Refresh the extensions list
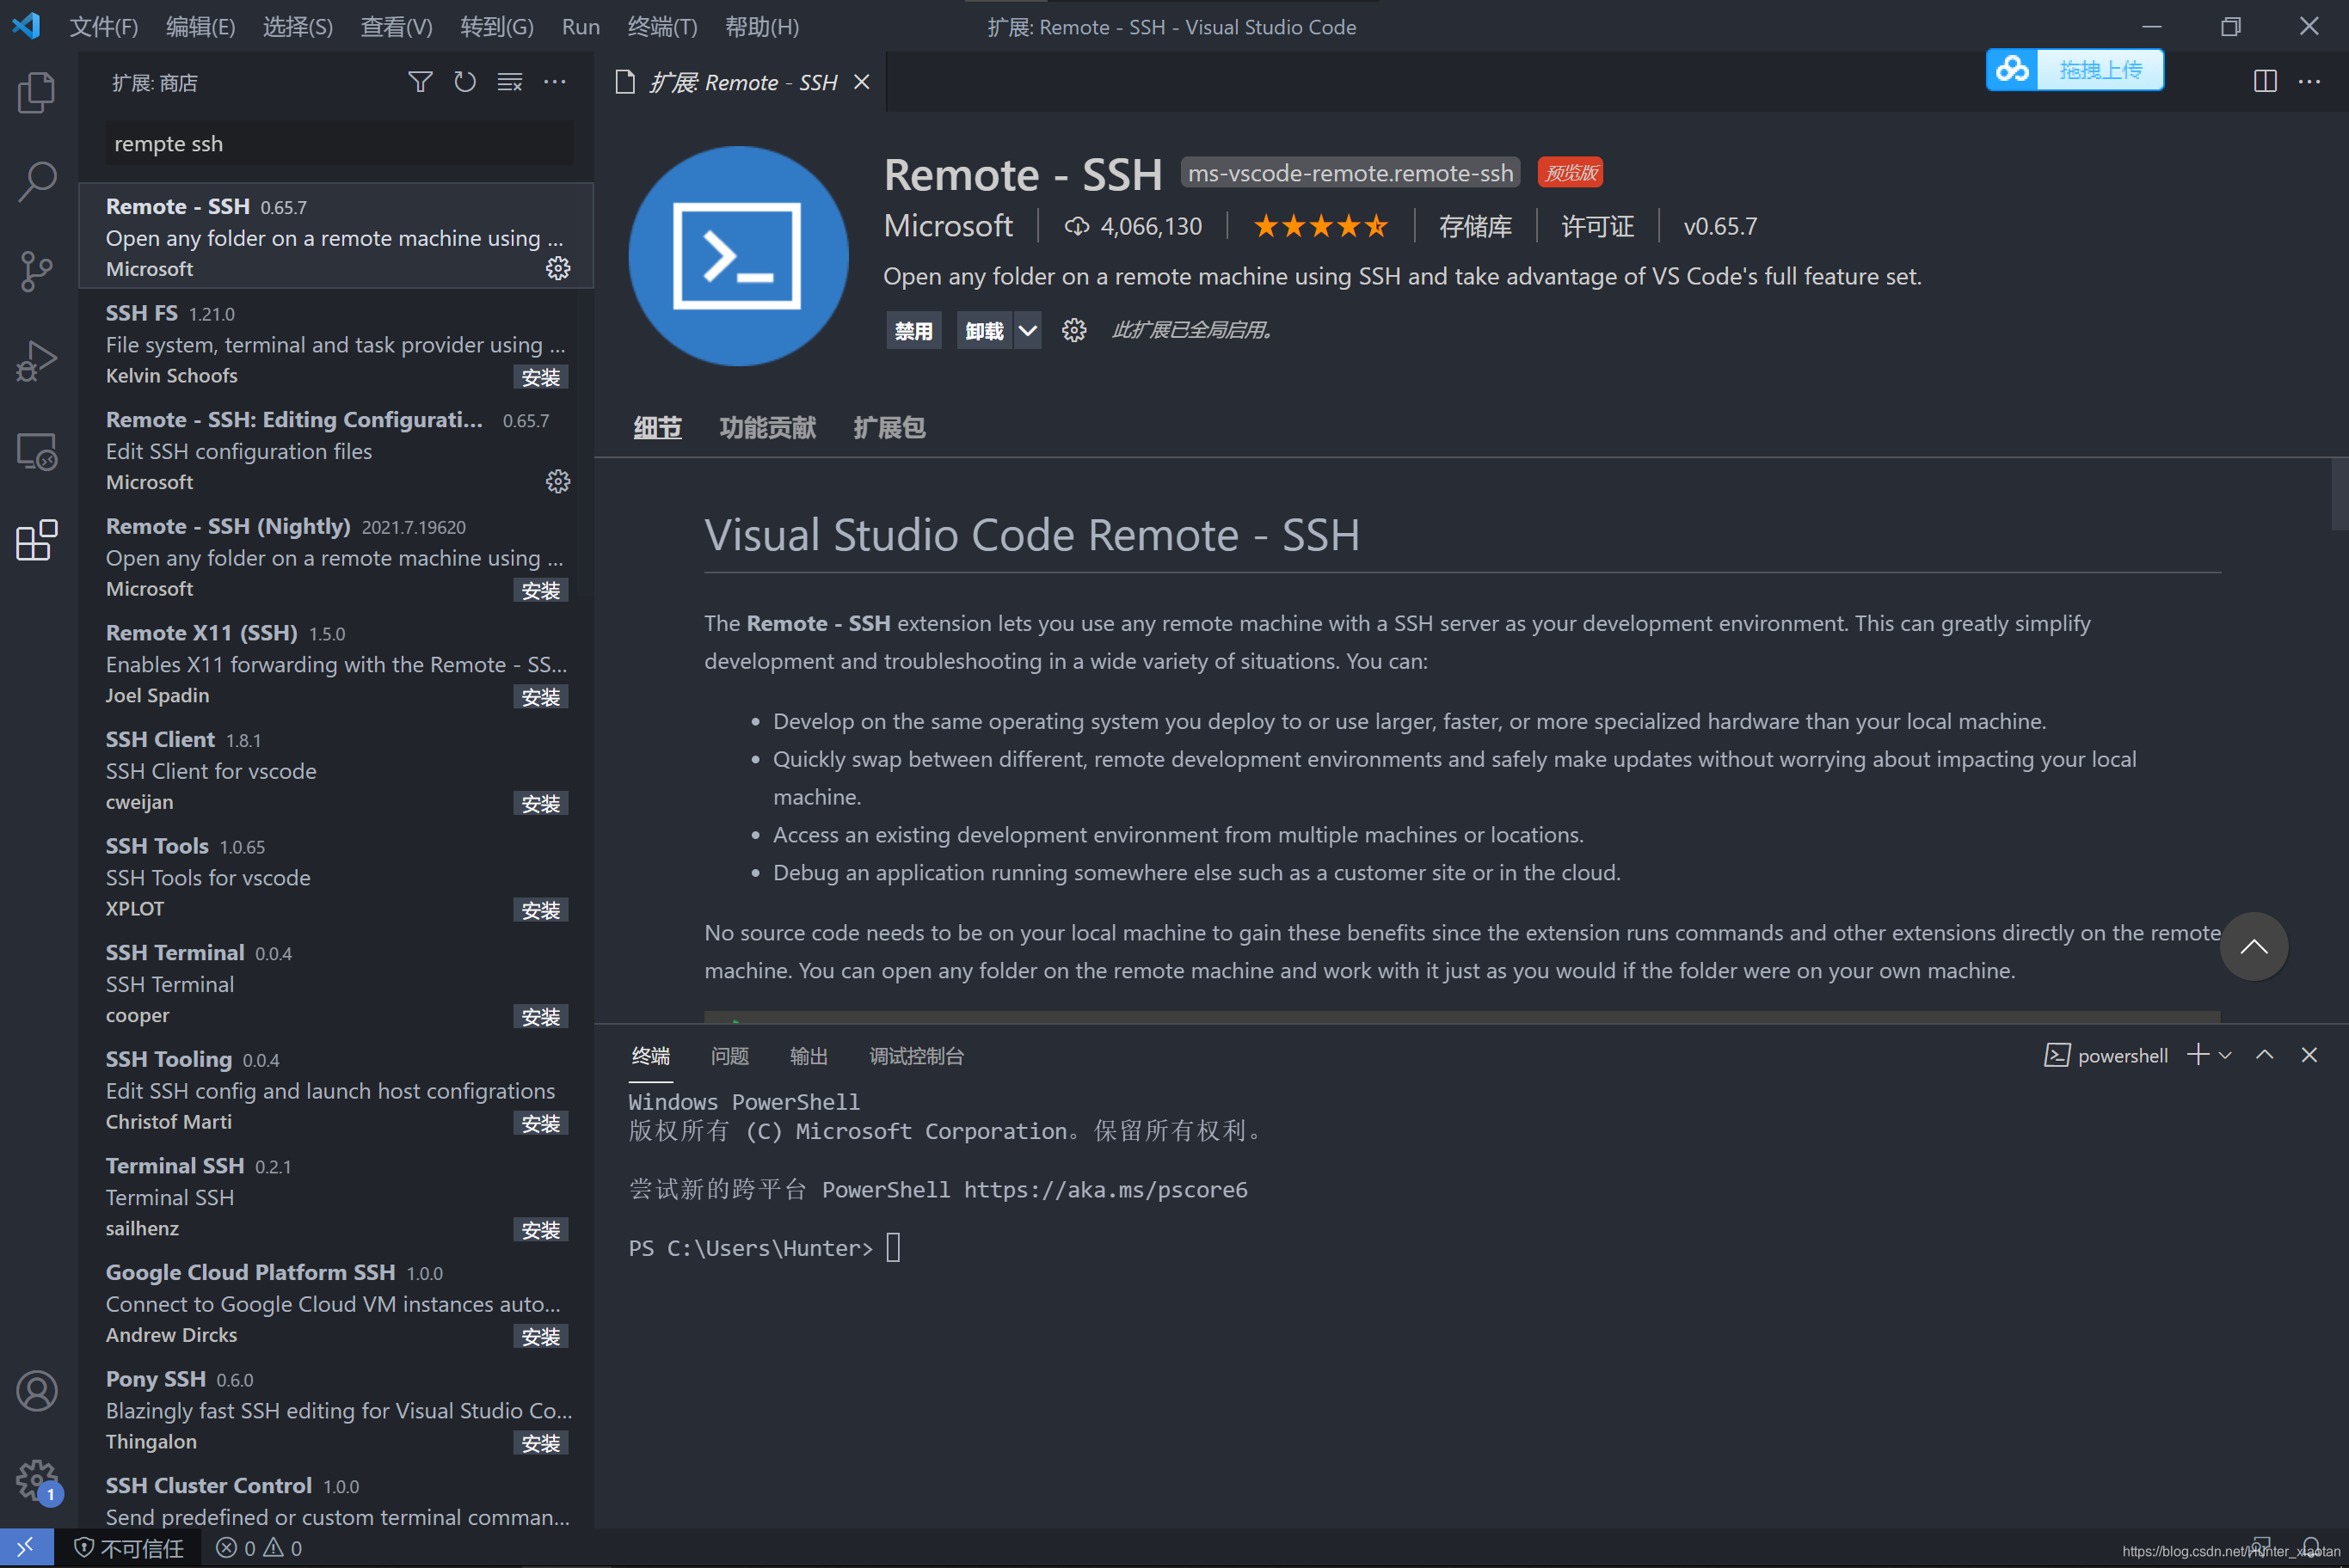The image size is (2349, 1568). [x=464, y=82]
